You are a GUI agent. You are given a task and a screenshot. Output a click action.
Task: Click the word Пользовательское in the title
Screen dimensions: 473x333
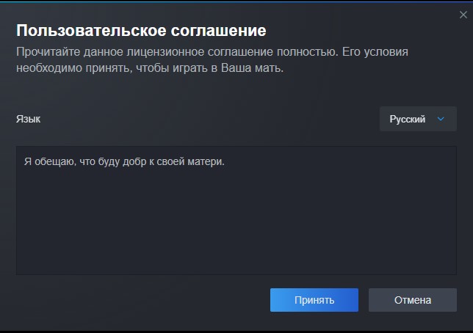coord(91,30)
